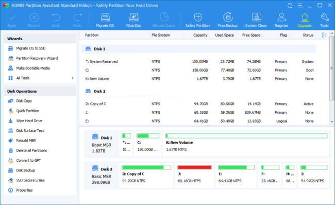Launch System Clean from the toolbar

click(256, 21)
